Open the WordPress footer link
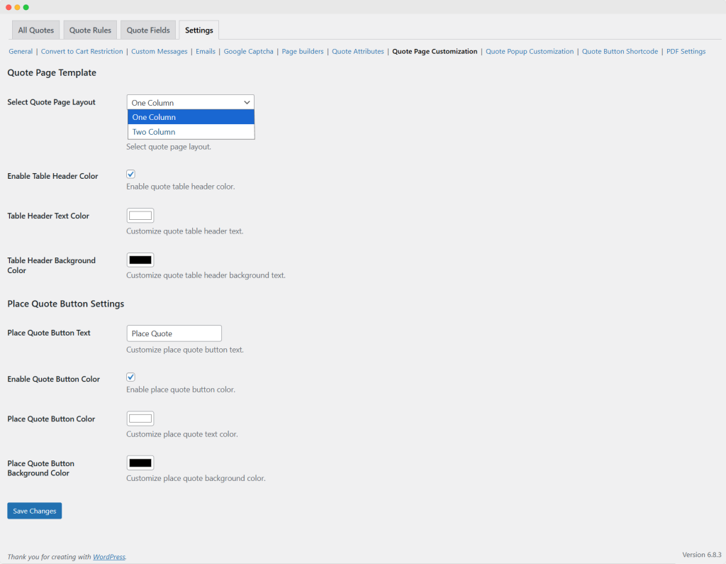 pyautogui.click(x=109, y=557)
